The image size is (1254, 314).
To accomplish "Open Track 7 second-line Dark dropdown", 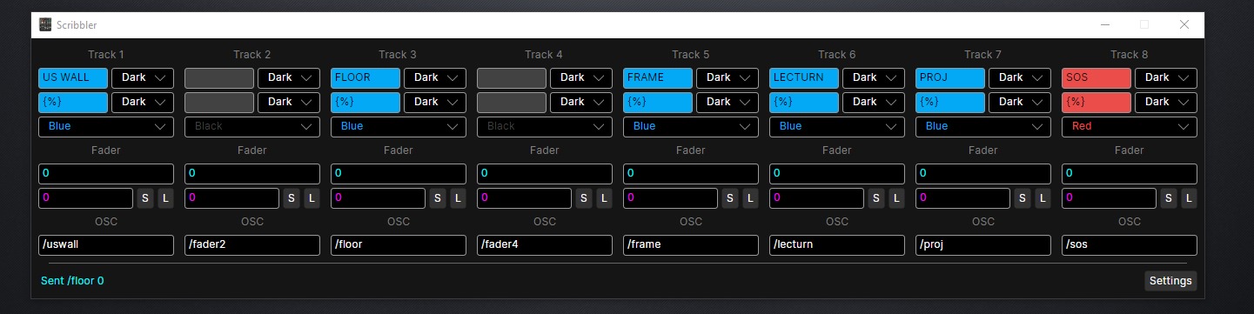I will click(x=1020, y=102).
